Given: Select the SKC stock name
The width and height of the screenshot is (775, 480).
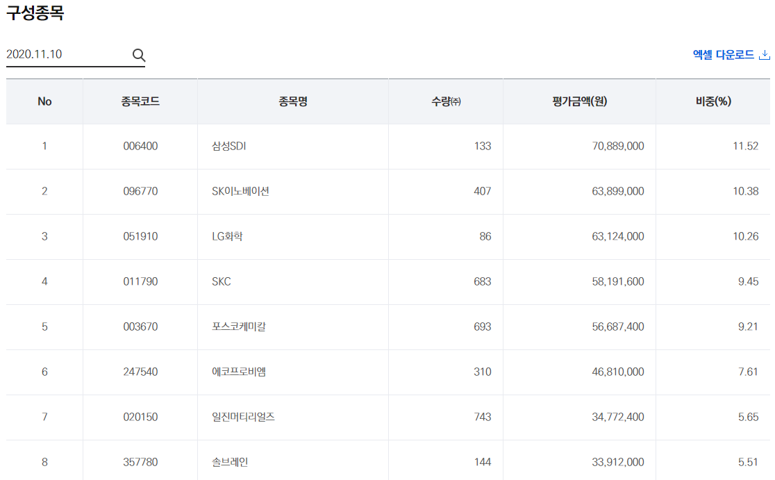Looking at the screenshot, I should tap(221, 282).
